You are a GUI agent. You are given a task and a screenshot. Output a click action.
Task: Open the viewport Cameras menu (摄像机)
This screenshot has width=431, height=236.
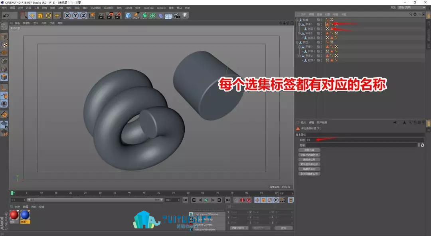tap(27, 24)
